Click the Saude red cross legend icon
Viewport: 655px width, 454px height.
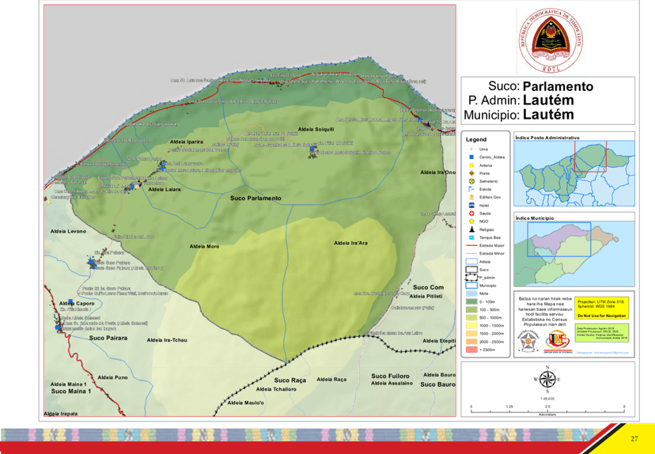tap(471, 214)
